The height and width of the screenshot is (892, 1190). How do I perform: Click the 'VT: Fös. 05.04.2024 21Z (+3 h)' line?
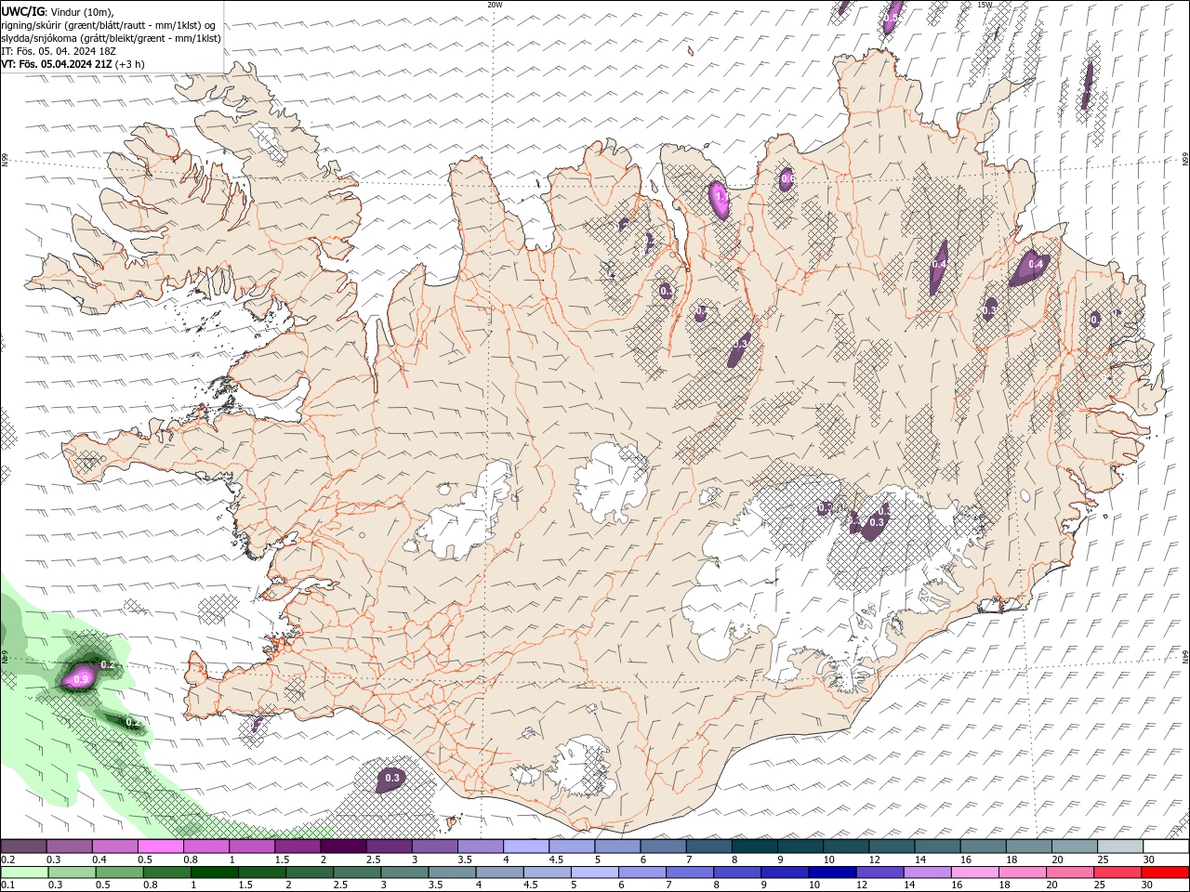[73, 64]
